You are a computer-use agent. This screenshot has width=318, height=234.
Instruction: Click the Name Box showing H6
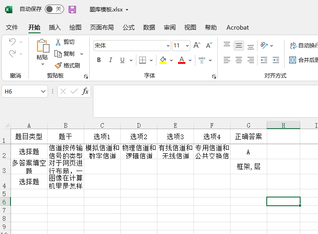[x=21, y=91]
